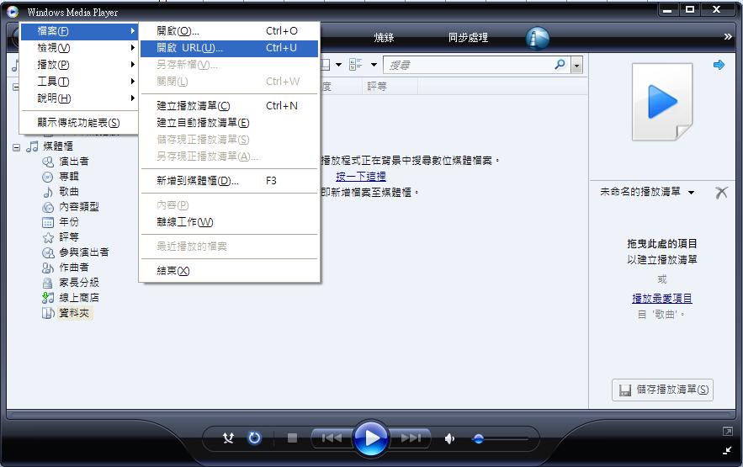The image size is (743, 467).
Task: Select 新增到媒體櫃(D)... menu entry
Action: [229, 181]
